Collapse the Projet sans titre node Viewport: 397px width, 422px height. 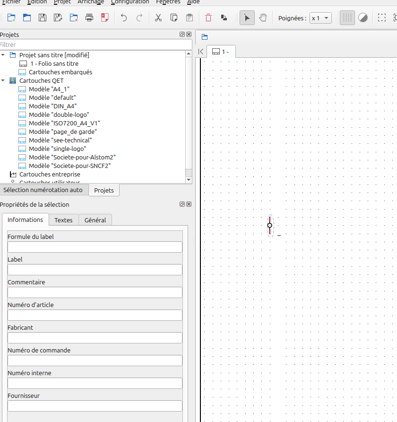point(3,55)
